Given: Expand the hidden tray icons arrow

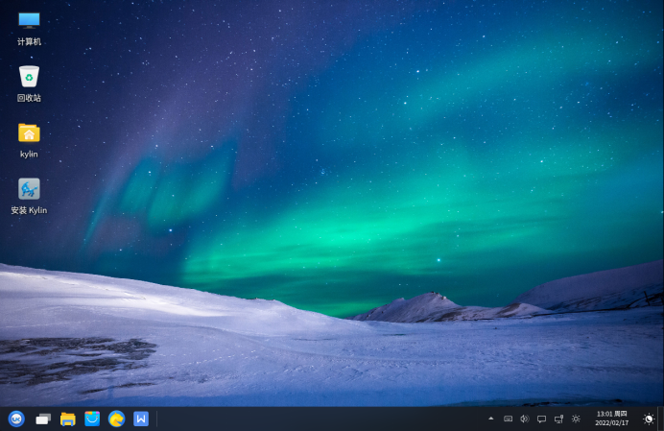Looking at the screenshot, I should tap(491, 419).
